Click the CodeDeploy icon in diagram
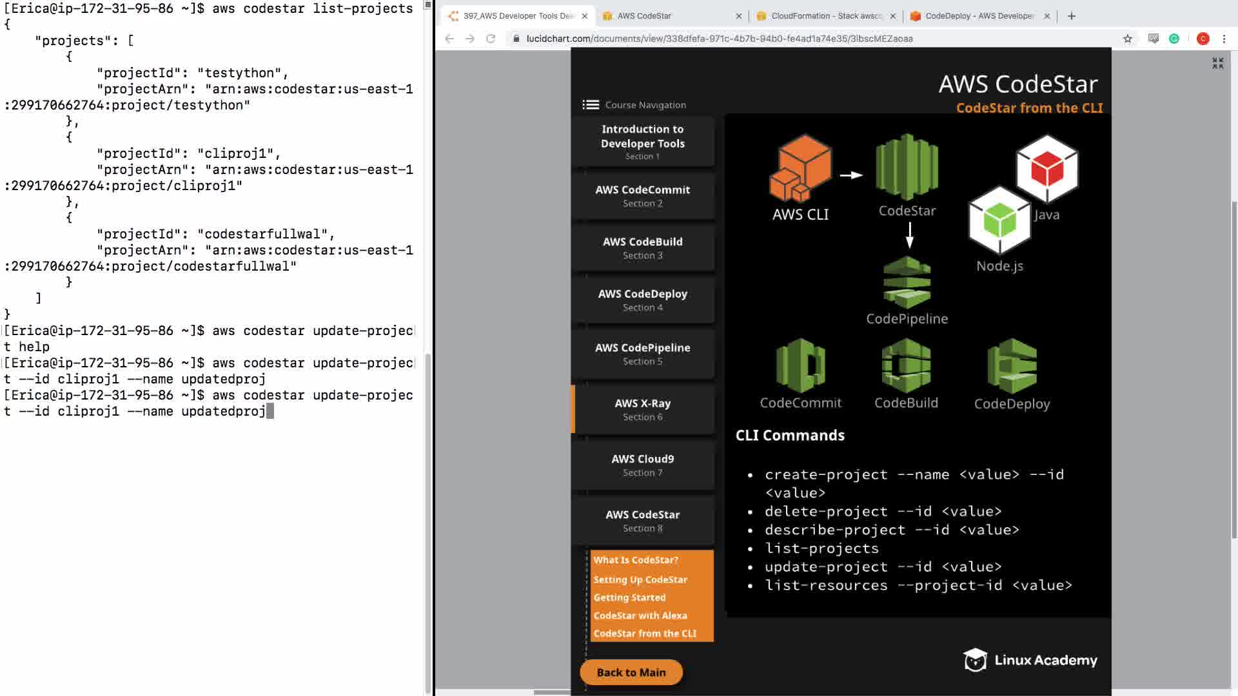 [x=1012, y=365]
